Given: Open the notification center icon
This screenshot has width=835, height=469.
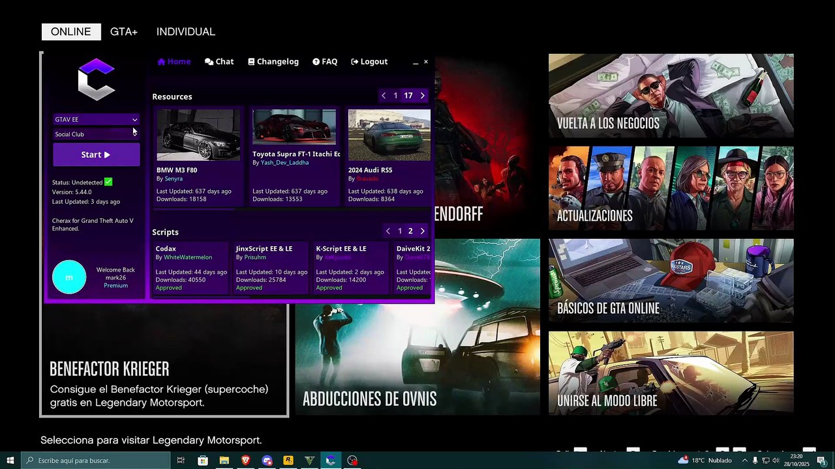Looking at the screenshot, I should click(x=821, y=461).
